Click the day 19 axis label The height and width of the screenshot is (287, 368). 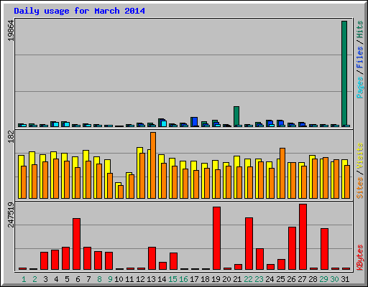click(x=216, y=279)
